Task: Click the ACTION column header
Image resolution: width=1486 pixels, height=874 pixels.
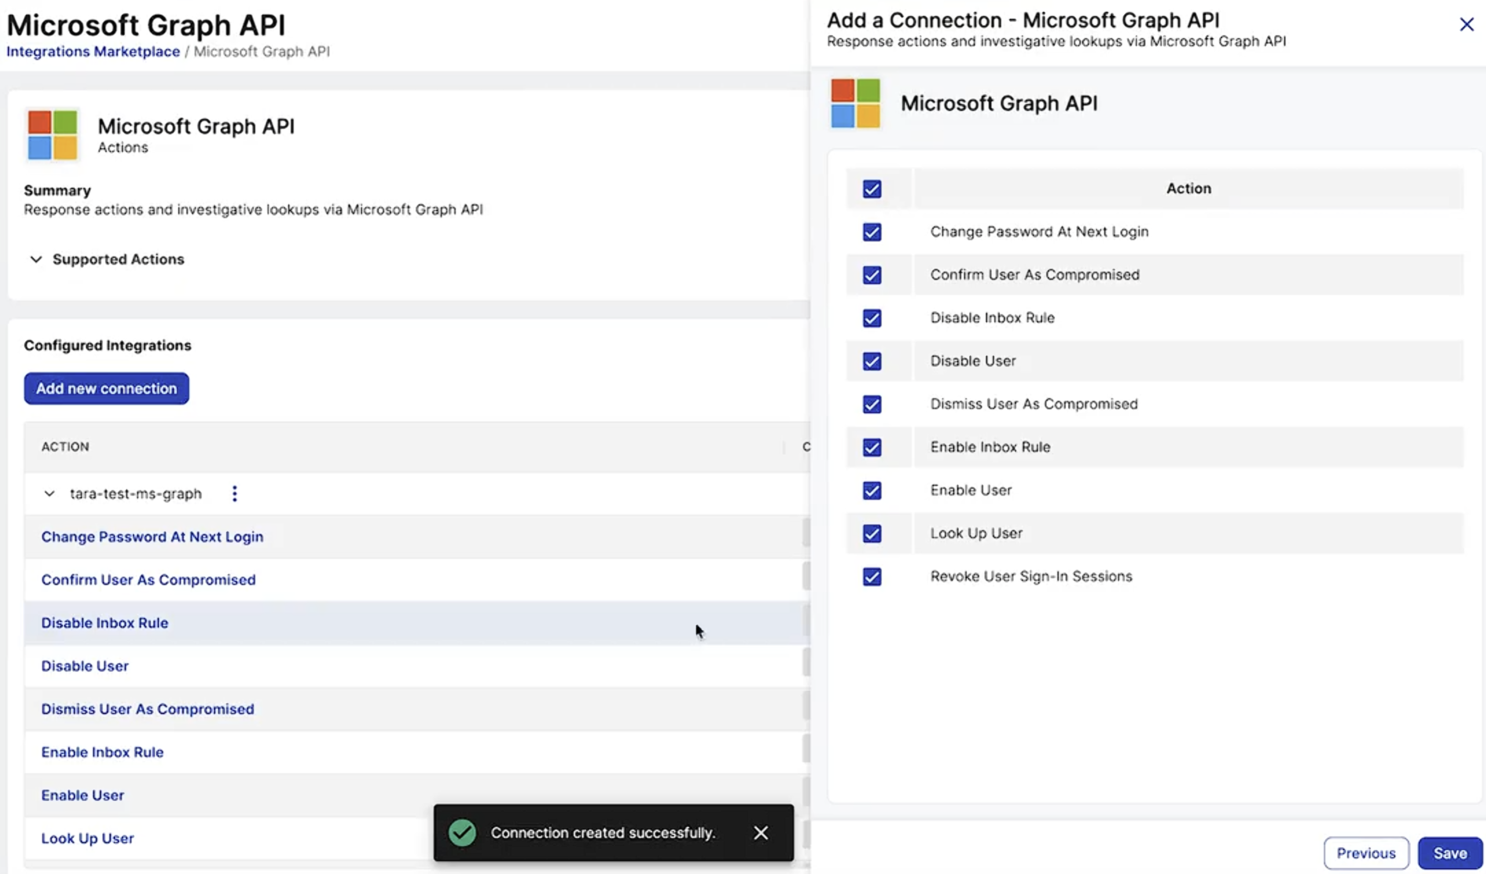Action: tap(65, 446)
